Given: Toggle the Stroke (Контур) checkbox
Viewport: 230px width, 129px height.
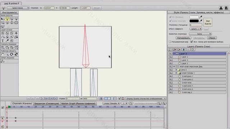Looking at the screenshot, I should [170, 21].
